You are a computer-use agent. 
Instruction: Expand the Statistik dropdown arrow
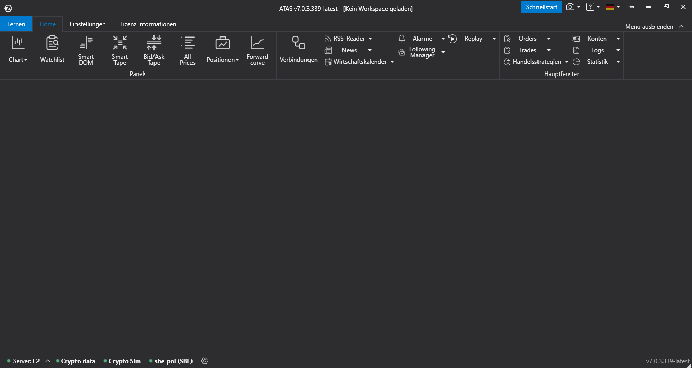[x=618, y=62]
